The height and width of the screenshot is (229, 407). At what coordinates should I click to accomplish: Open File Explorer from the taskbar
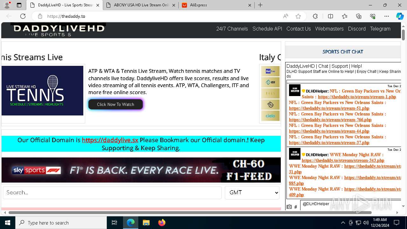click(146, 223)
